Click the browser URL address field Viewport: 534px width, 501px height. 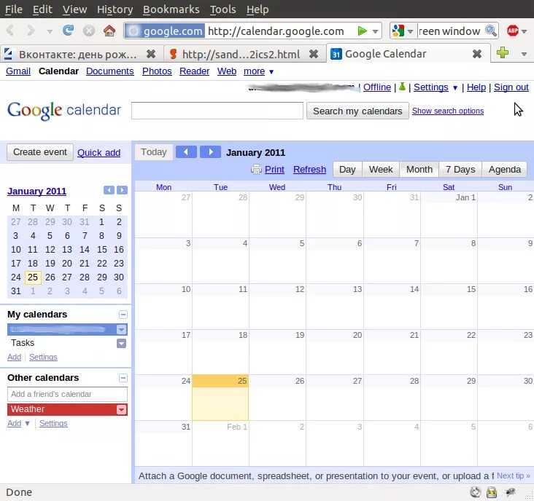(281, 31)
